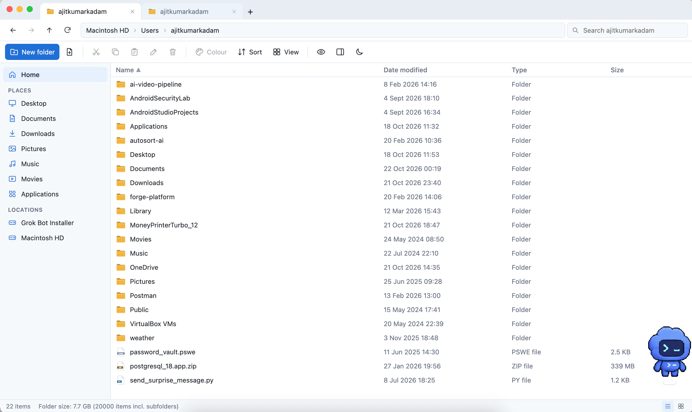Viewport: 692px width, 412px height.
Task: Click the Delete trash icon
Action: [x=173, y=52]
